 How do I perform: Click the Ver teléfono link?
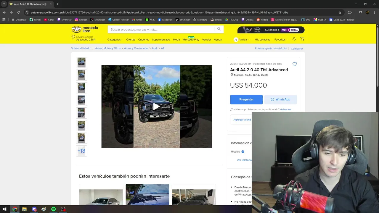[244, 160]
